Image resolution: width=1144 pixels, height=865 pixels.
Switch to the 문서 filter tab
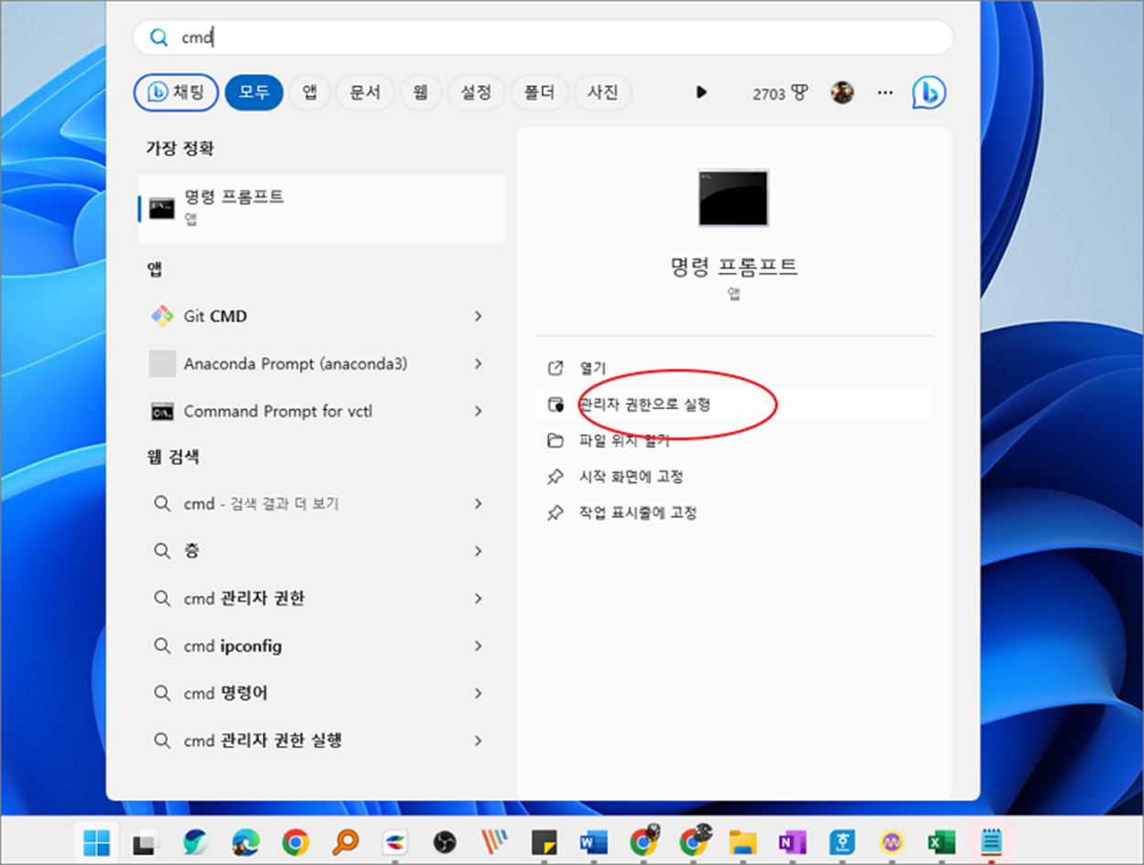pos(364,92)
